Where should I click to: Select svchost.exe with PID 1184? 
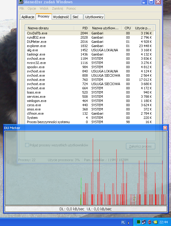[90, 59]
